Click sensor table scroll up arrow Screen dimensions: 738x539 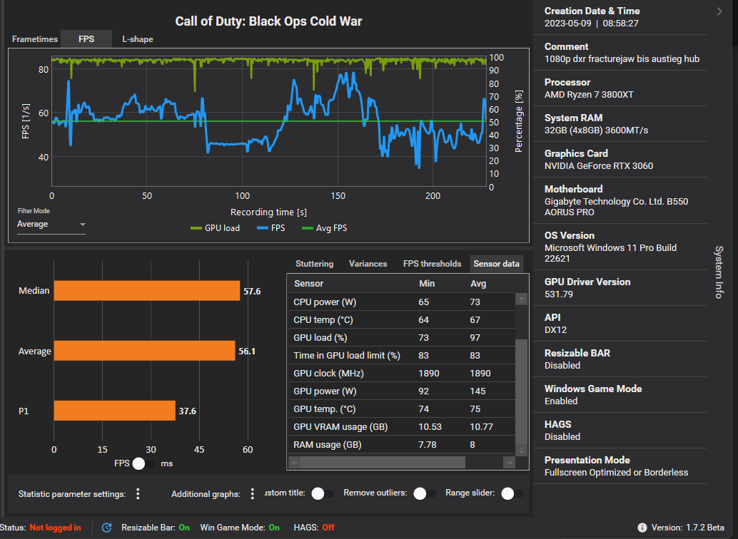522,299
